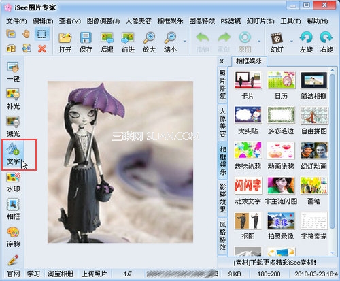
Task: Choose the 简洁相框 thumbnail
Action: [314, 80]
